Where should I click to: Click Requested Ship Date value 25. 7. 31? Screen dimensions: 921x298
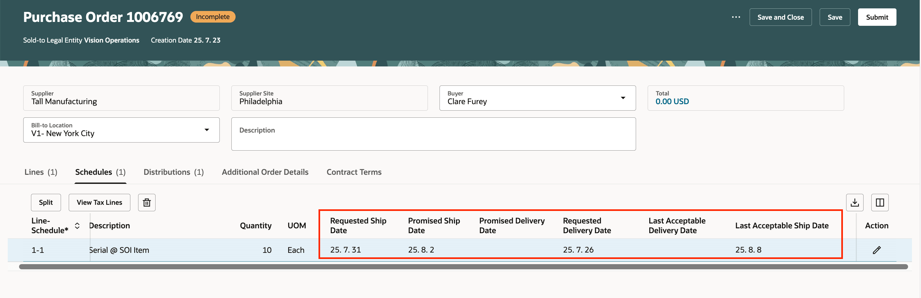[x=345, y=250]
